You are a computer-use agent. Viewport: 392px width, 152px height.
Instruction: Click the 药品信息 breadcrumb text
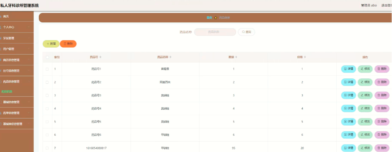click(224, 18)
